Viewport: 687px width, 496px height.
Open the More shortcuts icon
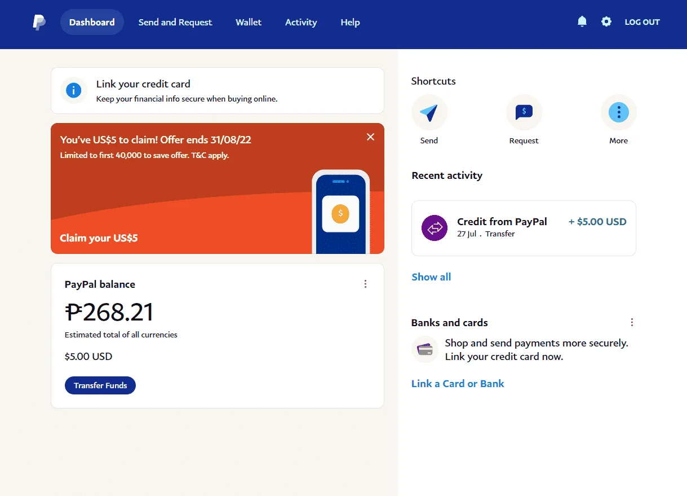(619, 112)
